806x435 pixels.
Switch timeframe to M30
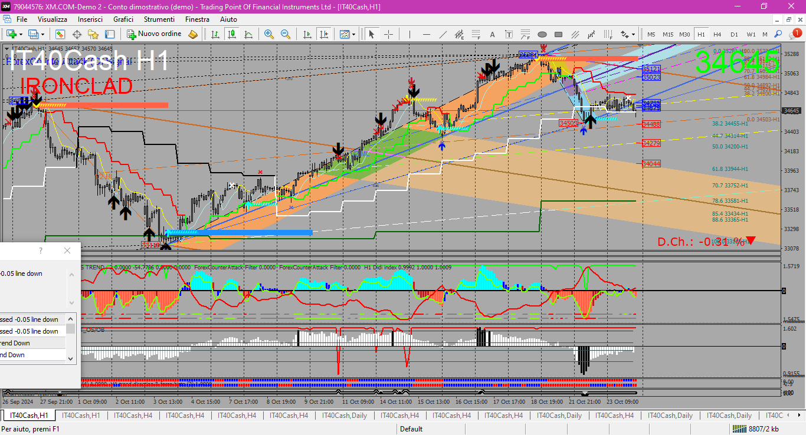pos(684,34)
